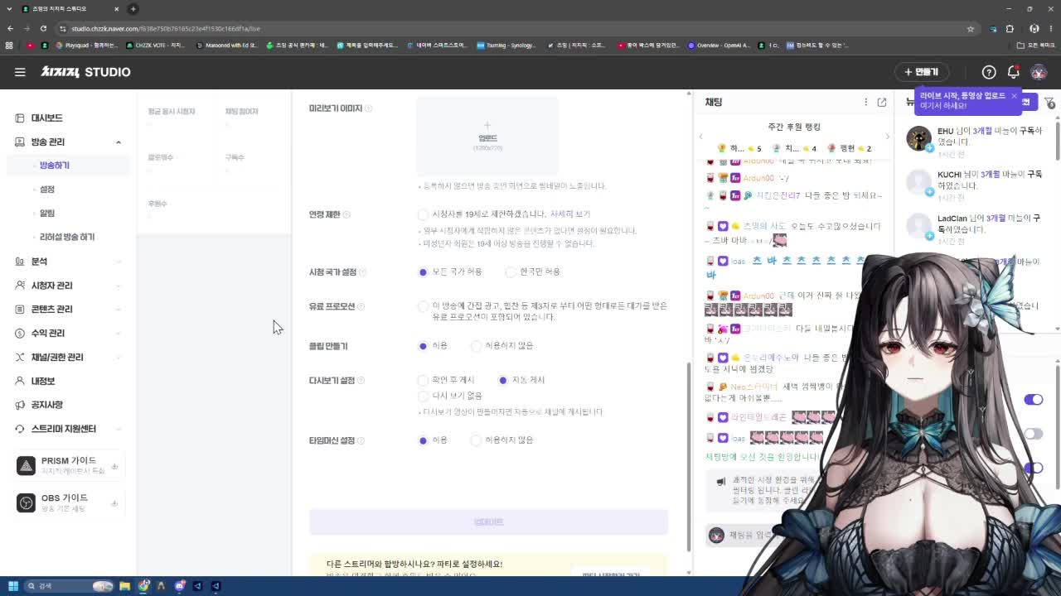Select 허용 for 타임머신 설정

click(x=423, y=440)
